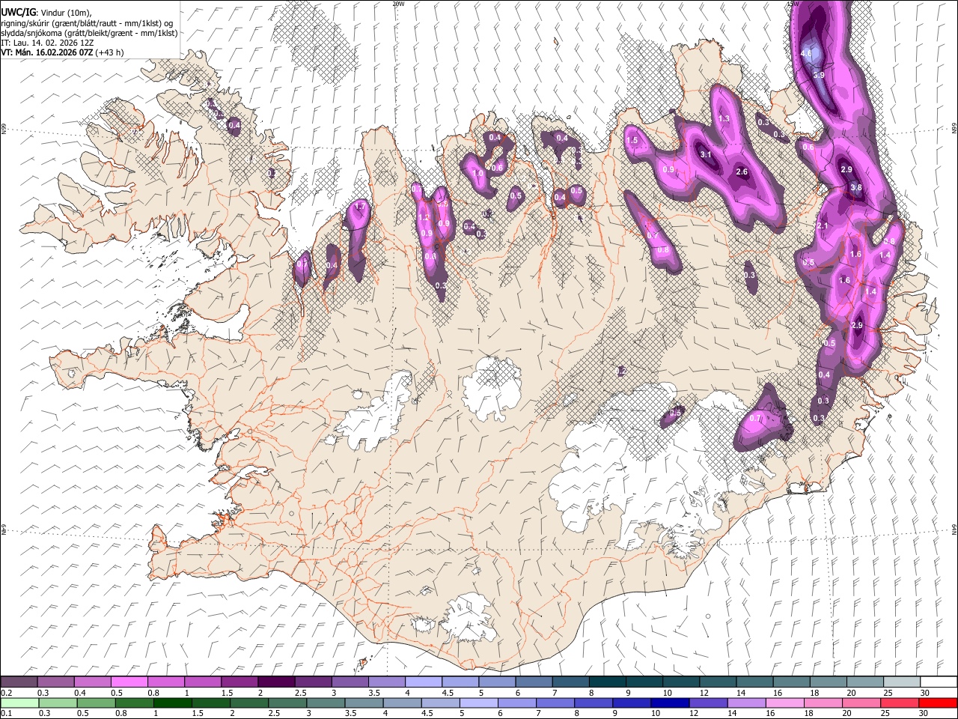Click the 15W longitude label at the top
Screen dimensions: 958x719
(793, 4)
